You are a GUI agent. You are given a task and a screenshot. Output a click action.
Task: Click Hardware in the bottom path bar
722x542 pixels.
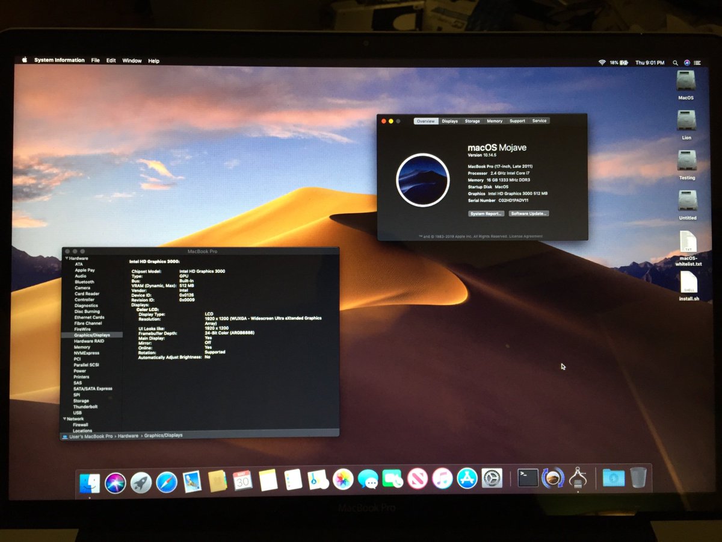coord(128,435)
